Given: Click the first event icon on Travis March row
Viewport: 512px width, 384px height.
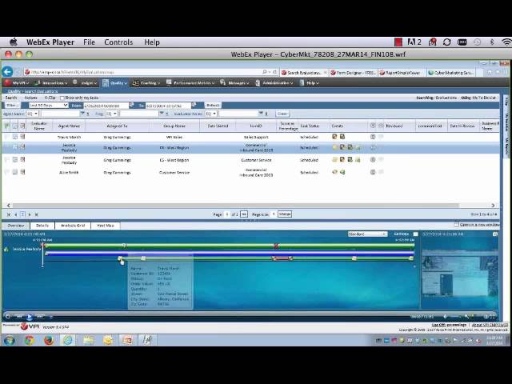Looking at the screenshot, I should 334,137.
